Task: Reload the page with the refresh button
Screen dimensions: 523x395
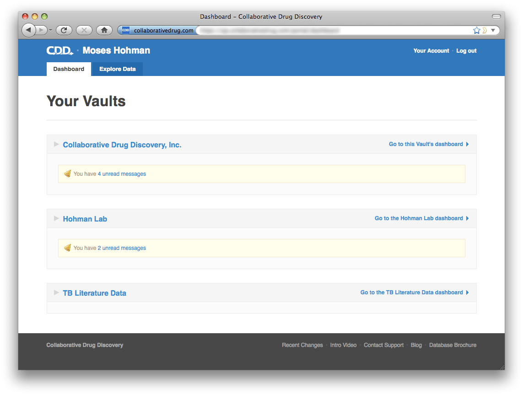Action: (64, 30)
